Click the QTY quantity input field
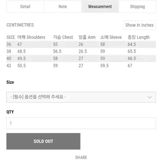This screenshot has width=162, height=162. [81, 123]
